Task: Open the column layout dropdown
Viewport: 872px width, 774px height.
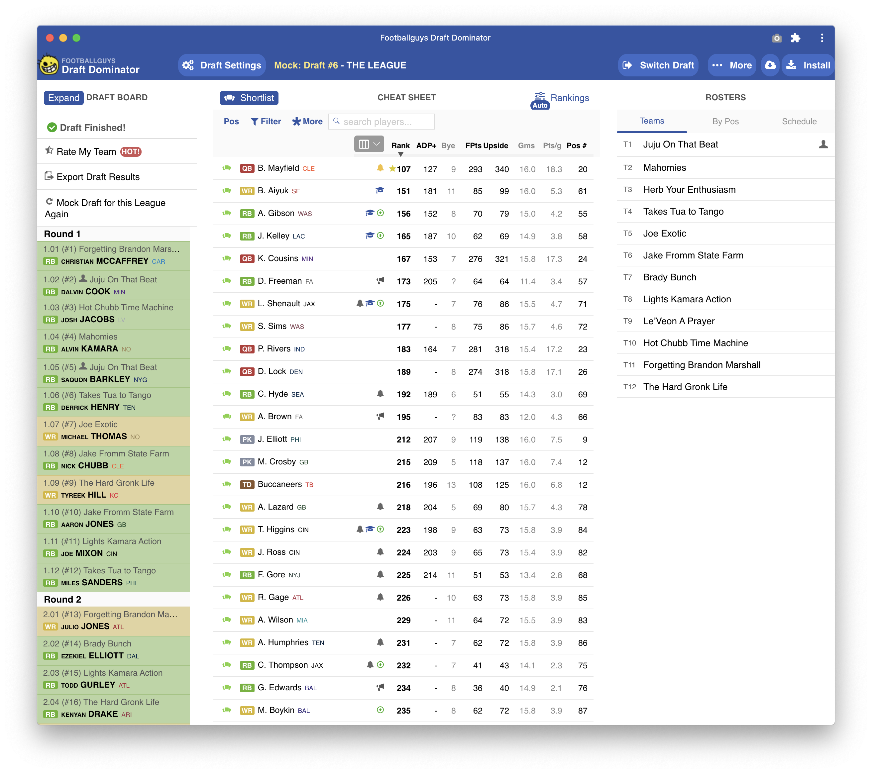Action: pos(369,144)
